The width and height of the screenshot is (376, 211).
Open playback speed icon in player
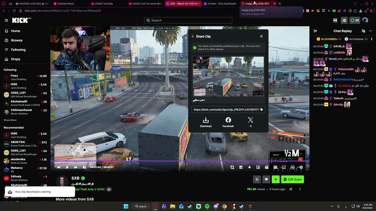292,167
